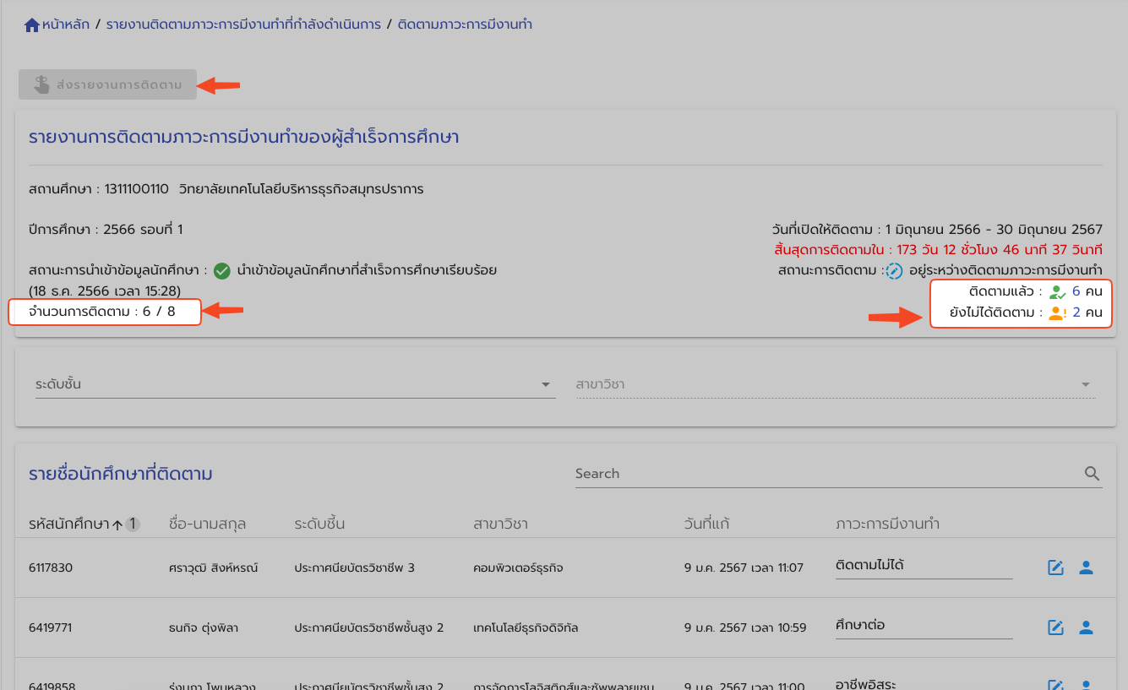
Task: Open person profile icon for ธนกิจ ตุ่งพิลา
Action: point(1086,628)
